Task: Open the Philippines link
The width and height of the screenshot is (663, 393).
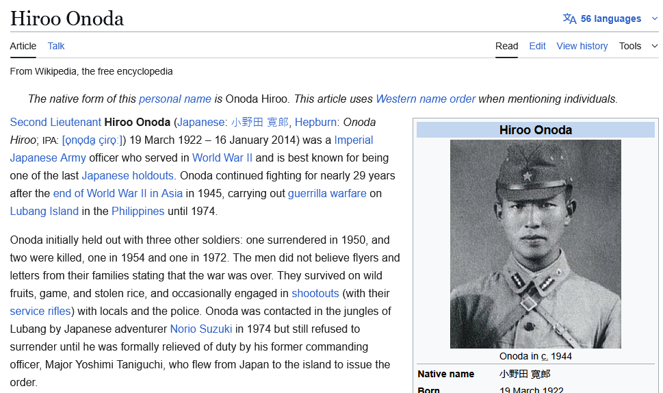Action: click(x=138, y=211)
